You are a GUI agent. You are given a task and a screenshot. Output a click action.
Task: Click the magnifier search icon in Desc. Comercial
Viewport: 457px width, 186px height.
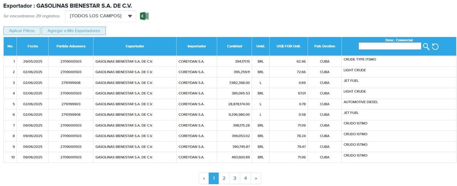tap(426, 46)
